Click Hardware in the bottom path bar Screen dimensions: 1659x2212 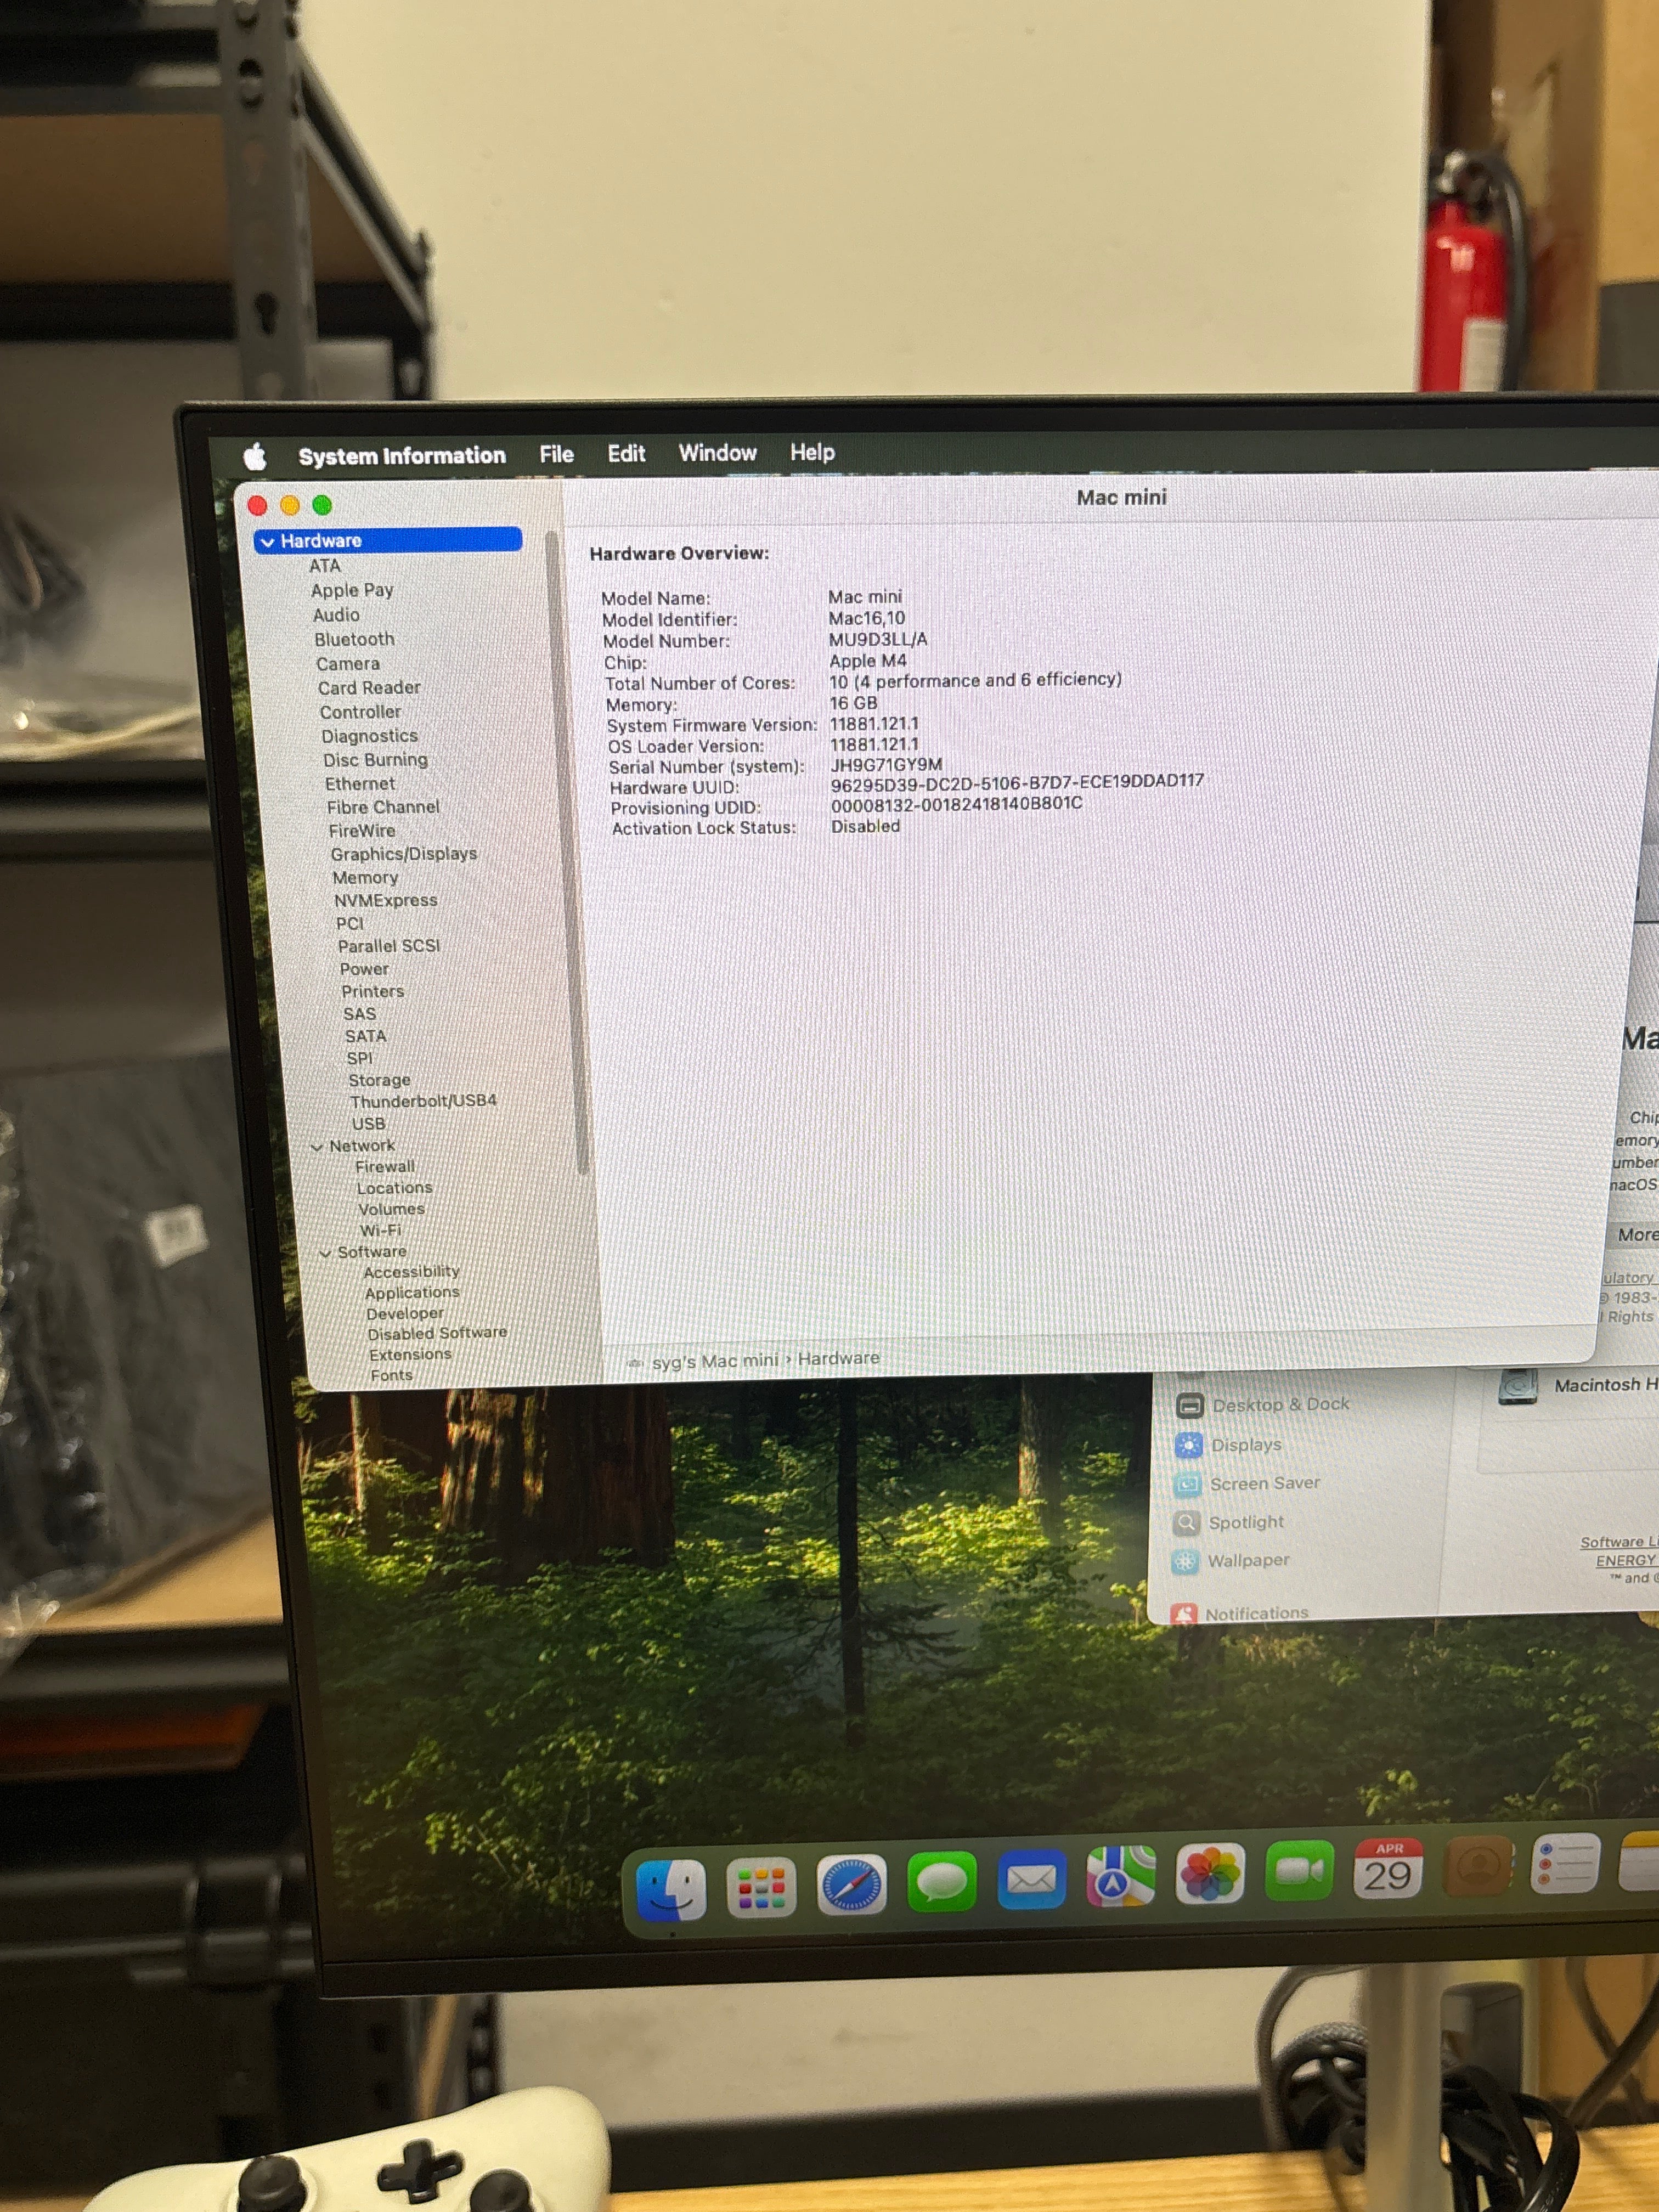pos(839,1358)
